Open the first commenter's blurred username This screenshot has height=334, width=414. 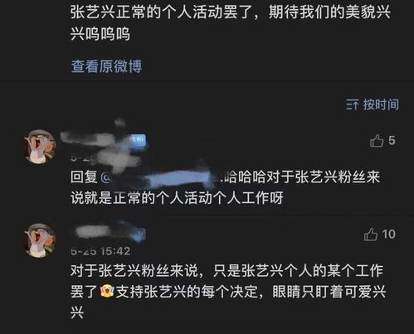[x=95, y=138]
